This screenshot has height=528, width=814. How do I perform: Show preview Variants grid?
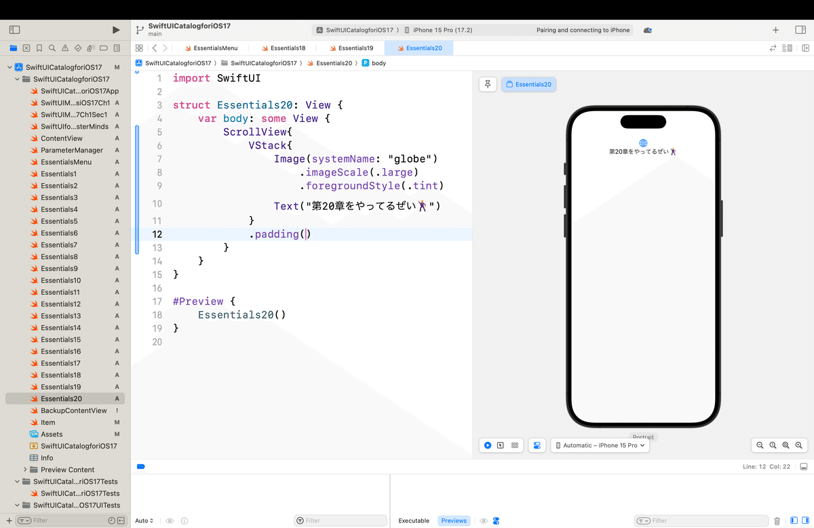(x=515, y=445)
